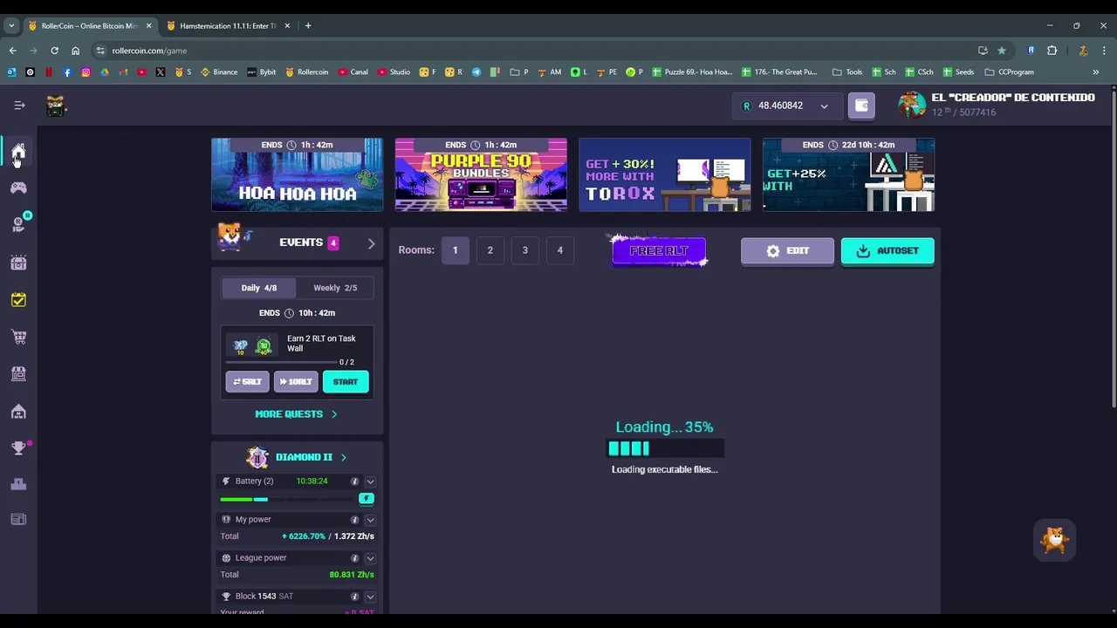Image resolution: width=1117 pixels, height=628 pixels.
Task: Reload the page with the refresh button
Action: [x=54, y=51]
